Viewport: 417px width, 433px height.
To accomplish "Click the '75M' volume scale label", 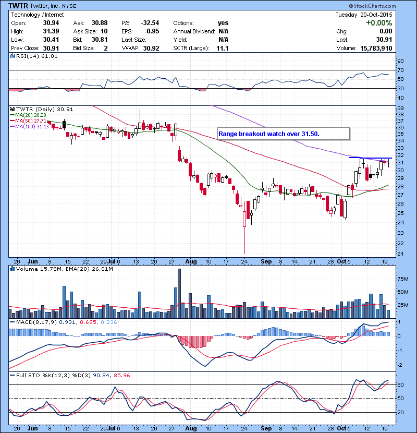I will pyautogui.click(x=402, y=279).
